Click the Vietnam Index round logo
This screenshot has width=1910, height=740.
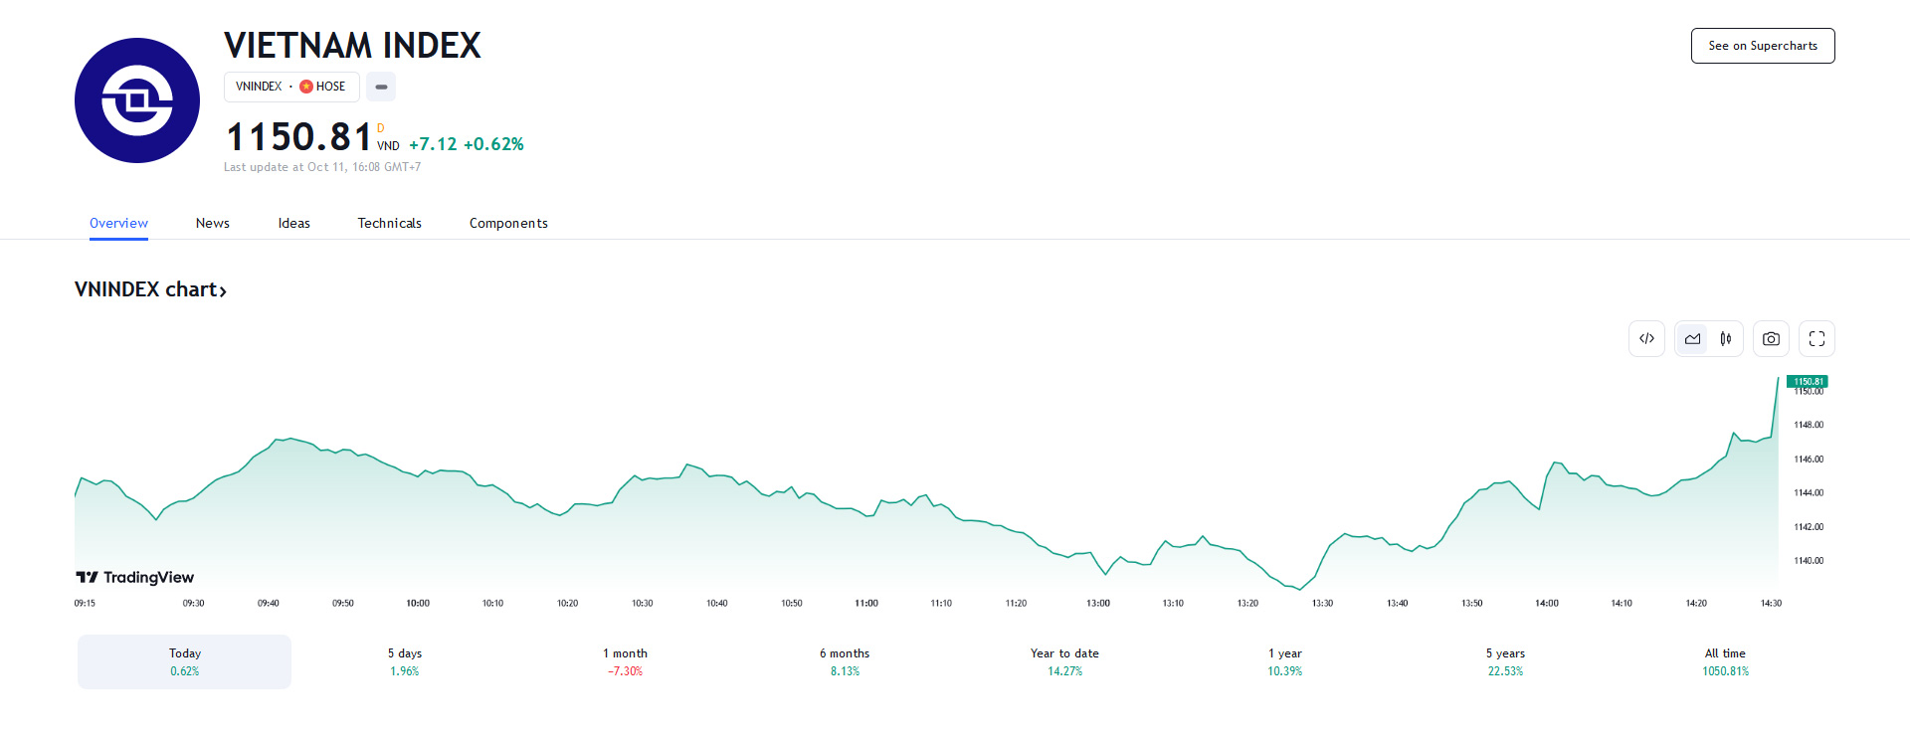[137, 100]
